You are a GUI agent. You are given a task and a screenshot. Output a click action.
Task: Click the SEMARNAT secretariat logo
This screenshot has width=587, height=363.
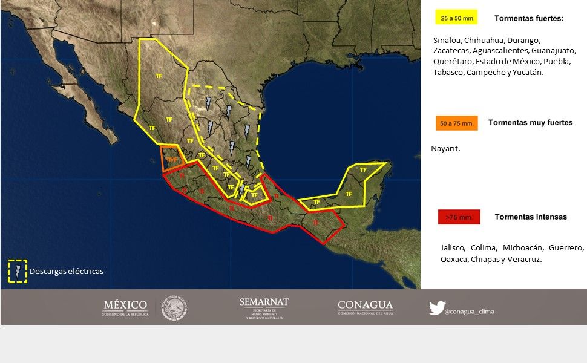pos(263,306)
